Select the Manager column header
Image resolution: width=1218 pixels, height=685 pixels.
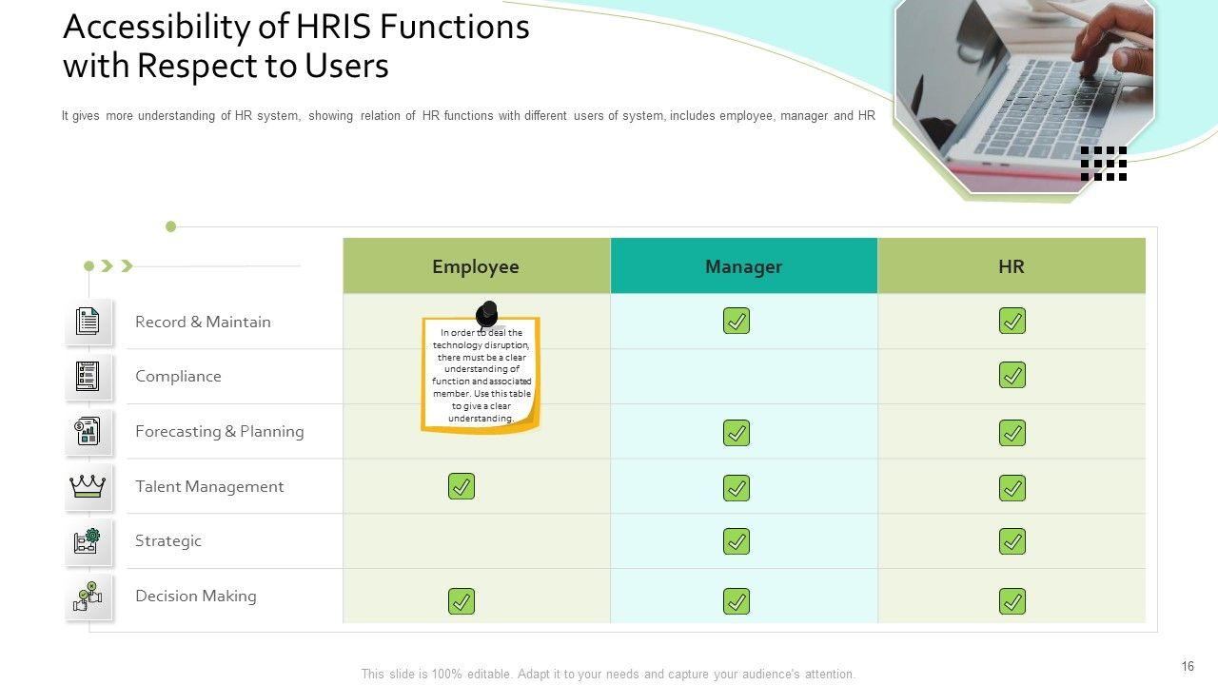point(744,265)
